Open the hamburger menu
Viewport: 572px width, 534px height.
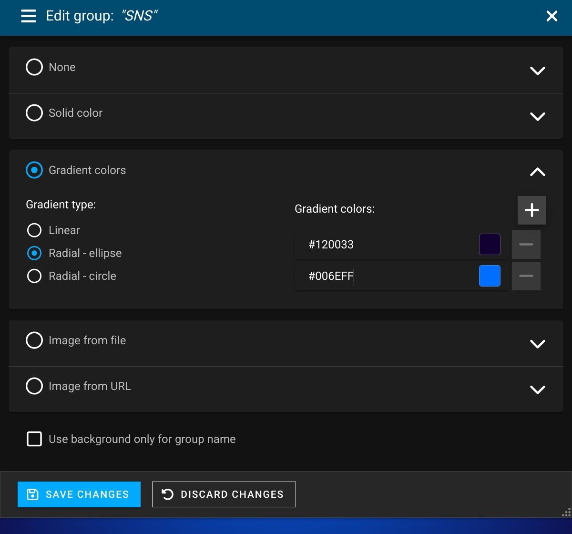[x=29, y=16]
